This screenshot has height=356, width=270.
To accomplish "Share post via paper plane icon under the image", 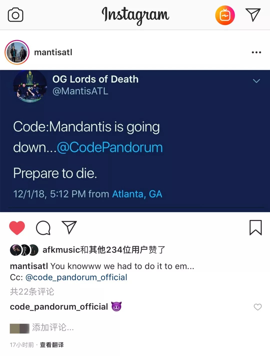I will (x=69, y=227).
